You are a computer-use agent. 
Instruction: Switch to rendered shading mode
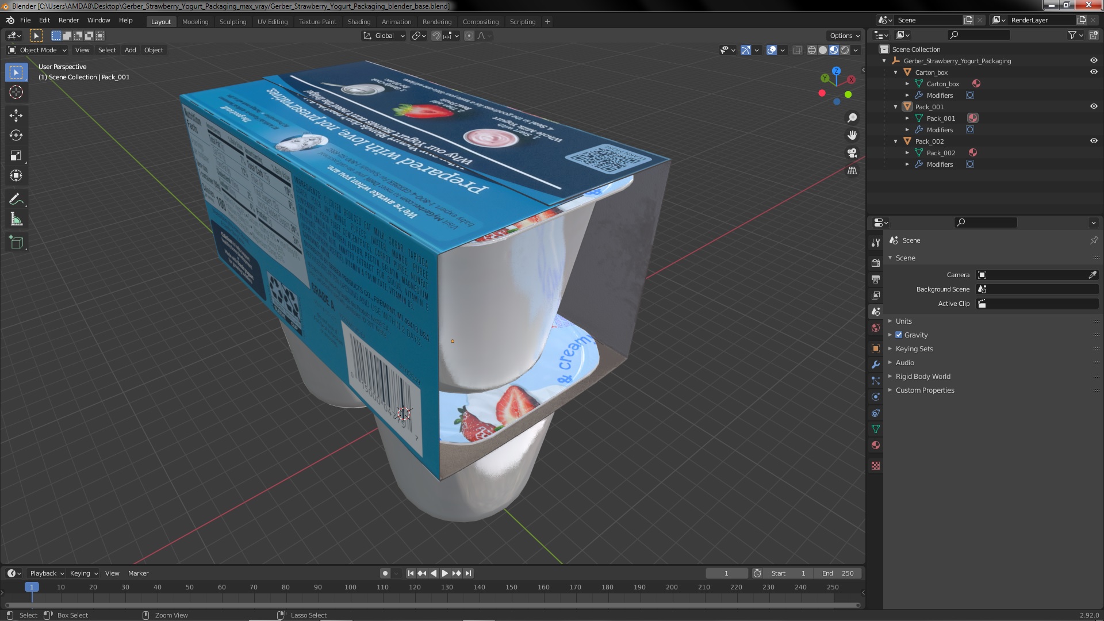(x=845, y=50)
